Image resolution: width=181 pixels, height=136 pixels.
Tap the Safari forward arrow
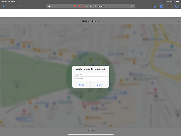(x=11, y=6)
